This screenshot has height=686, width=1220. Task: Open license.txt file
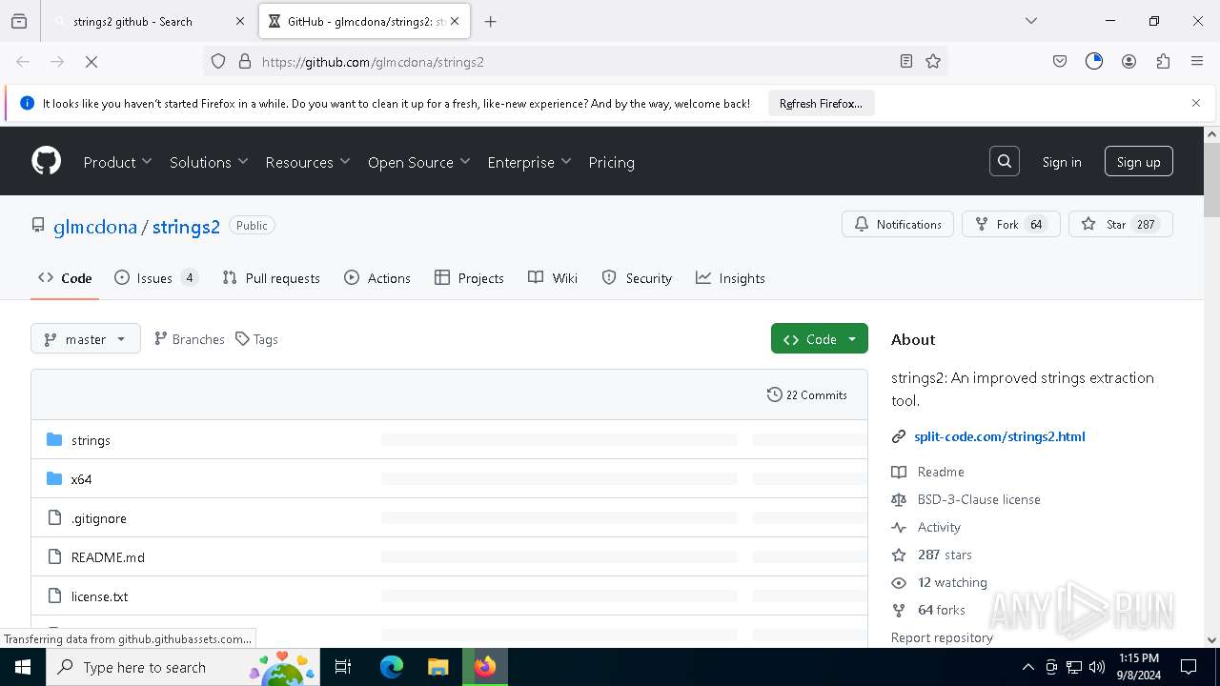99,596
